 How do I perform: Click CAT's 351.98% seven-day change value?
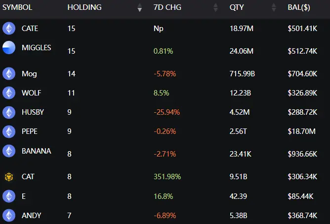pos(167,176)
